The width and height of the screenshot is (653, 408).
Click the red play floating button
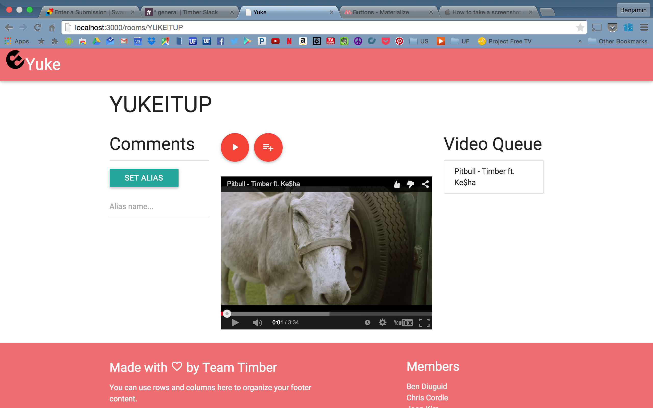tap(235, 147)
